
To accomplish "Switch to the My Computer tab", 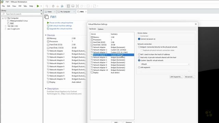I will 65,12.
